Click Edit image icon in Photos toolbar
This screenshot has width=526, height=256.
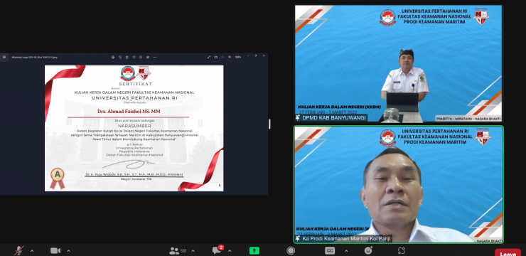coord(113,57)
